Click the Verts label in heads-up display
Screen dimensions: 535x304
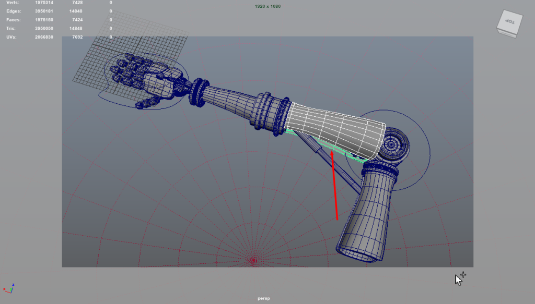[x=13, y=3]
